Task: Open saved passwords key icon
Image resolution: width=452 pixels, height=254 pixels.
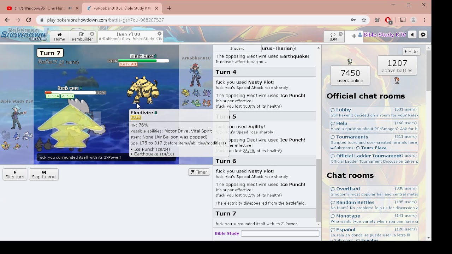Action: [x=353, y=20]
